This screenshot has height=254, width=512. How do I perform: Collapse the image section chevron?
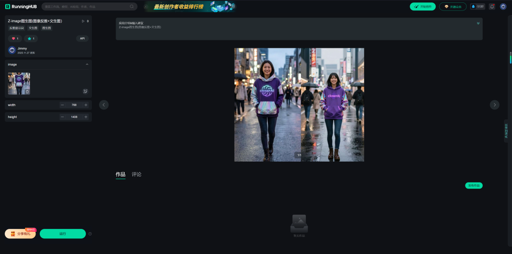coord(87,64)
